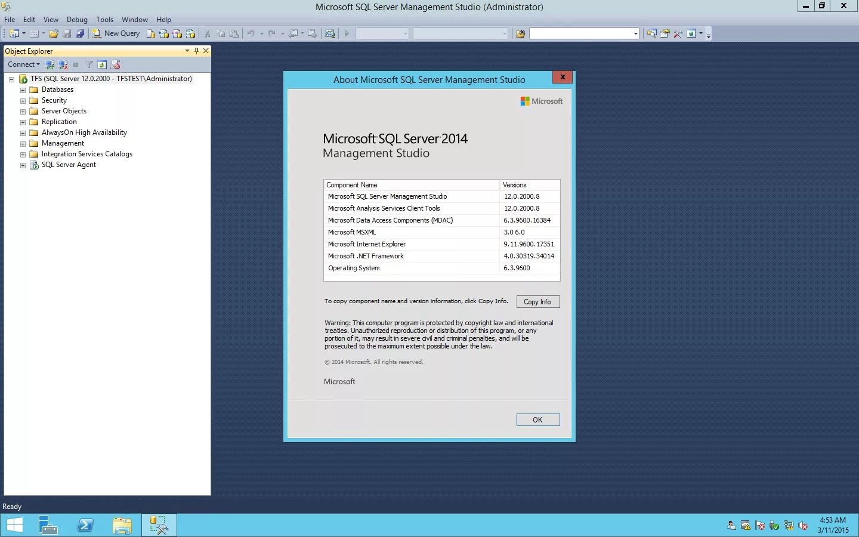Open the Help menu
859x537 pixels.
[163, 19]
